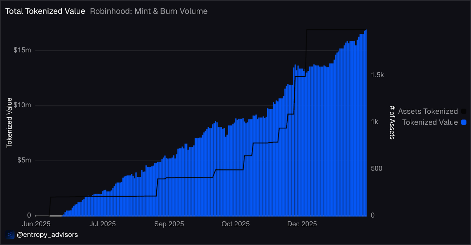This screenshot has width=471, height=245.
Task: Click the $15m gridline label
Action: (x=22, y=50)
